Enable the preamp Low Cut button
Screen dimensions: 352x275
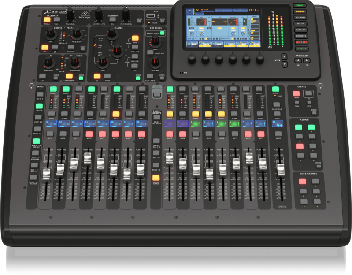[71, 47]
